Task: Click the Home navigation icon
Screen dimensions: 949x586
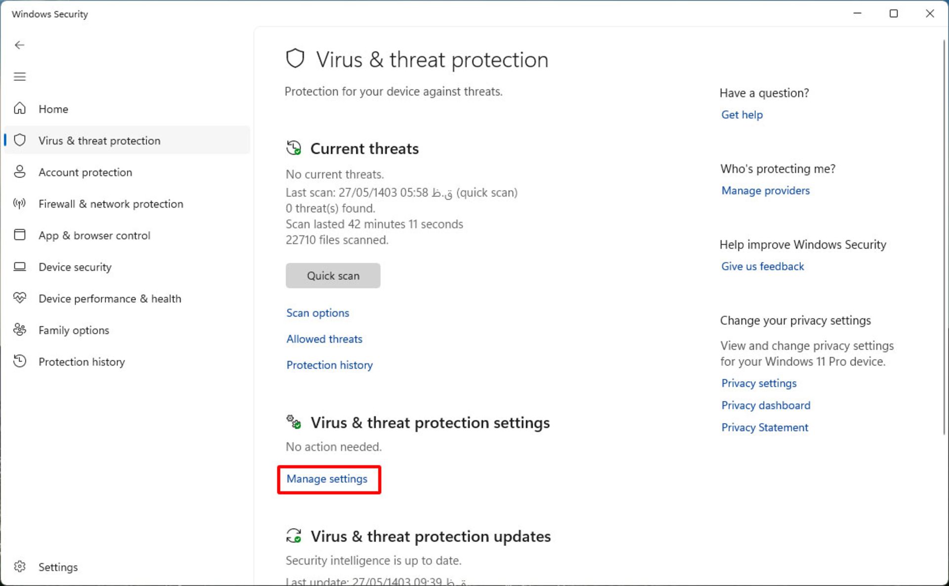Action: pyautogui.click(x=20, y=108)
